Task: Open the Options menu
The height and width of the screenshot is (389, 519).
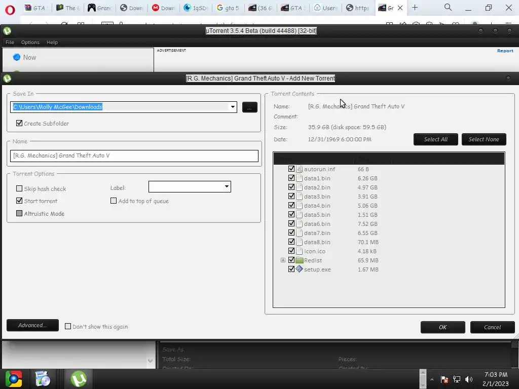Action: [x=30, y=43]
